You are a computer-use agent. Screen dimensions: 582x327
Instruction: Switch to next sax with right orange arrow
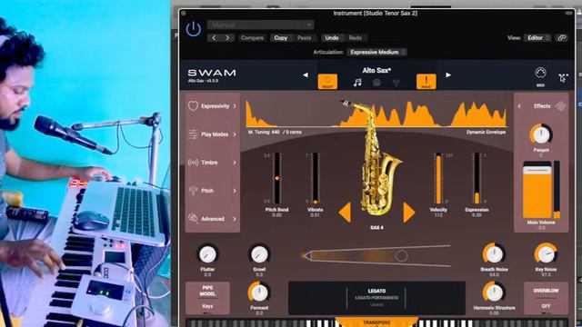pyautogui.click(x=408, y=213)
